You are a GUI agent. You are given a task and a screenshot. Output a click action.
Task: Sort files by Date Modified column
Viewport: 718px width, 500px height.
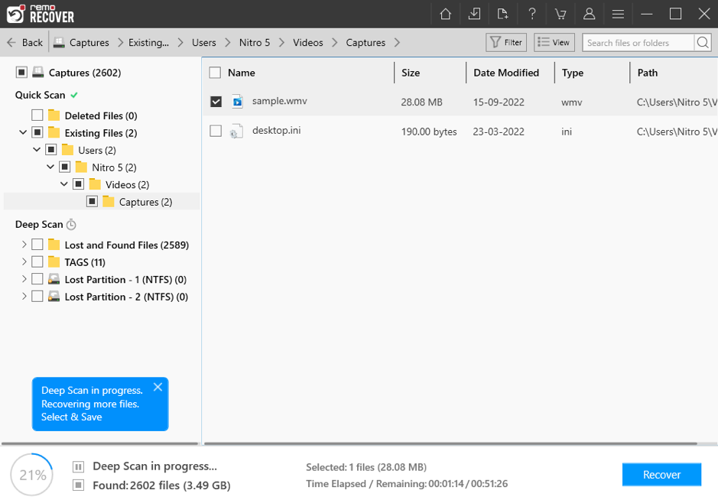pyautogui.click(x=505, y=73)
